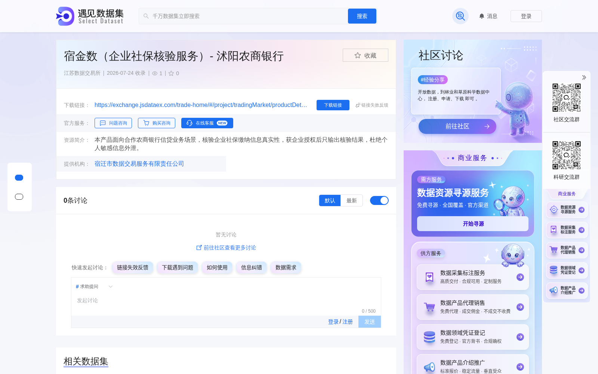Click the megaphone icon of 数据产品介绍推广
This screenshot has width=598, height=374.
[429, 367]
